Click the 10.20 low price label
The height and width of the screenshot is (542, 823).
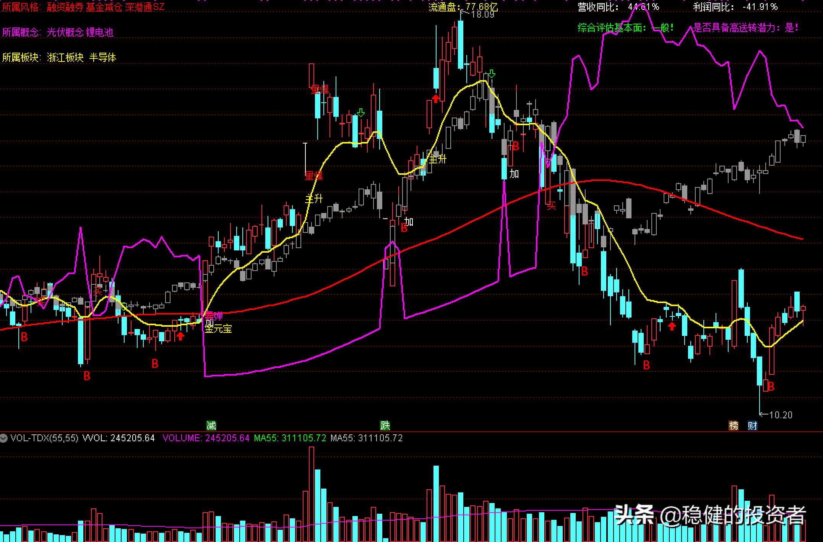[780, 415]
